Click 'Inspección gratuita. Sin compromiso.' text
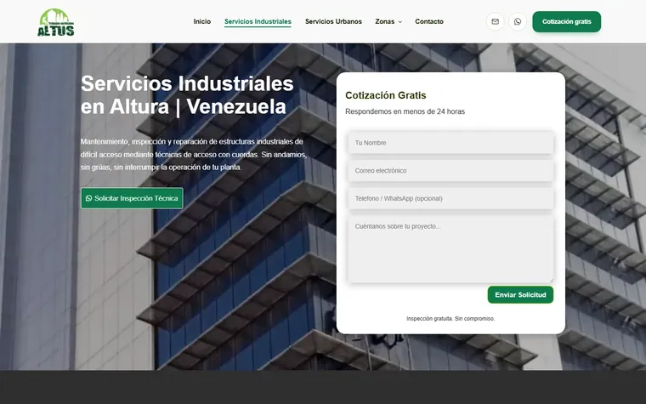646x404 pixels. 450,319
